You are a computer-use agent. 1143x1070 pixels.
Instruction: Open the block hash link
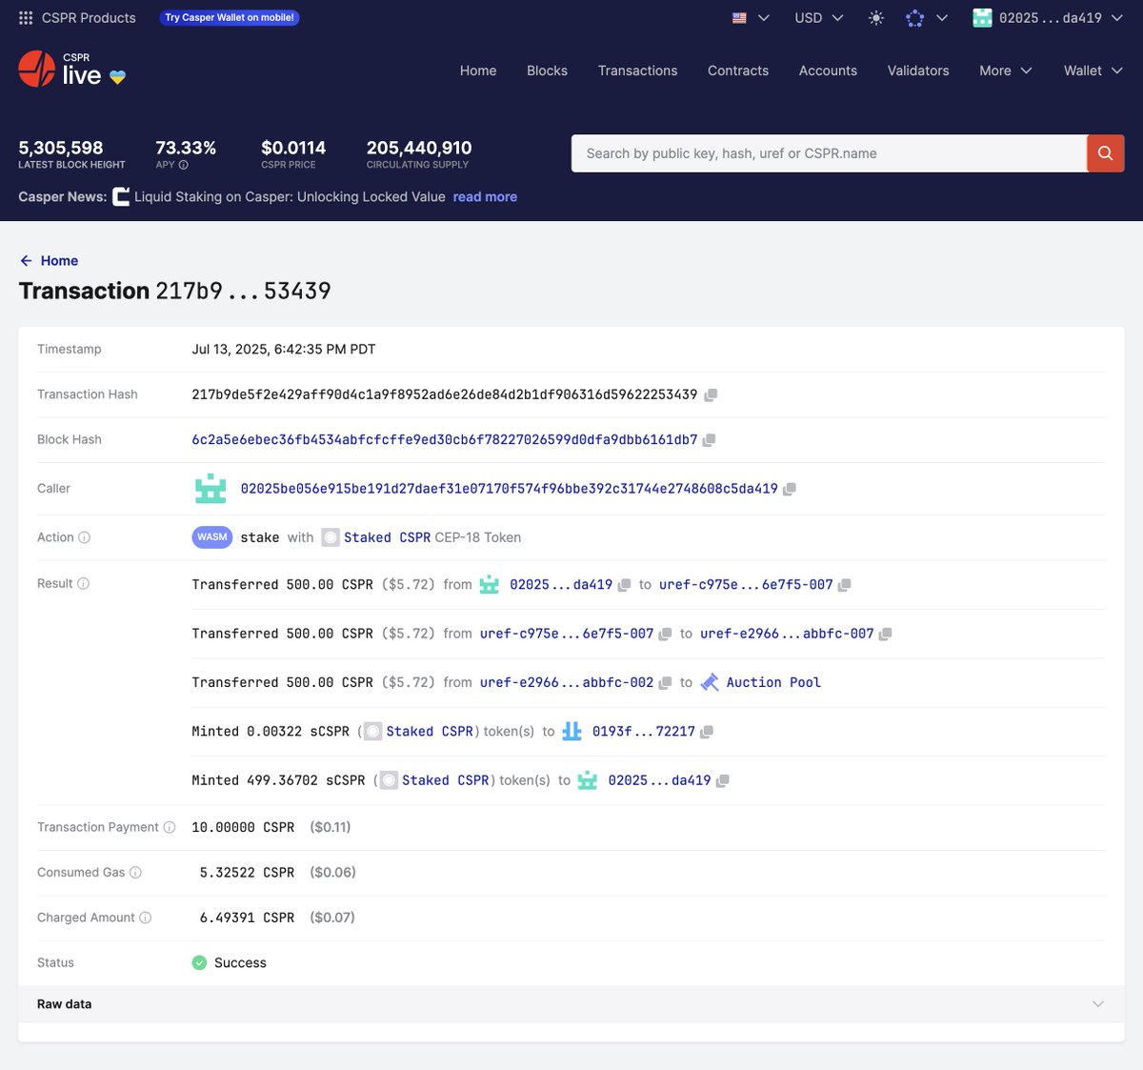tap(444, 440)
